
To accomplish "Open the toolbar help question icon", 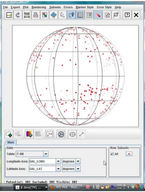I will 127,15.
